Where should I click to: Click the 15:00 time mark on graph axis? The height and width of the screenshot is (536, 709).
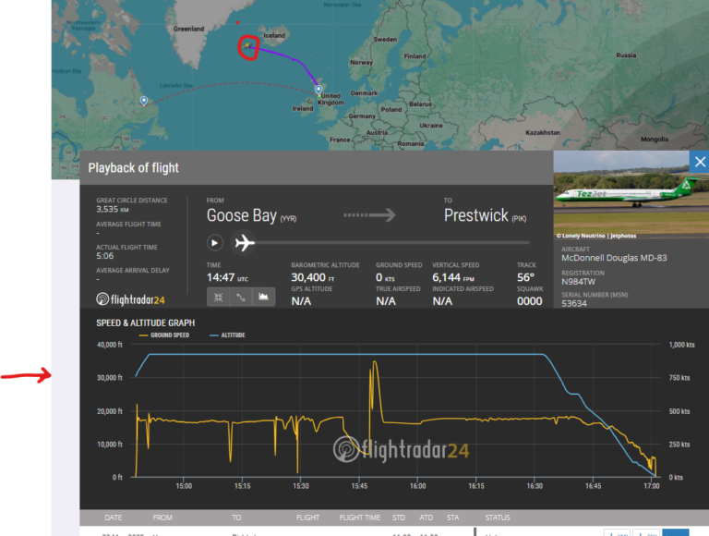pyautogui.click(x=184, y=486)
